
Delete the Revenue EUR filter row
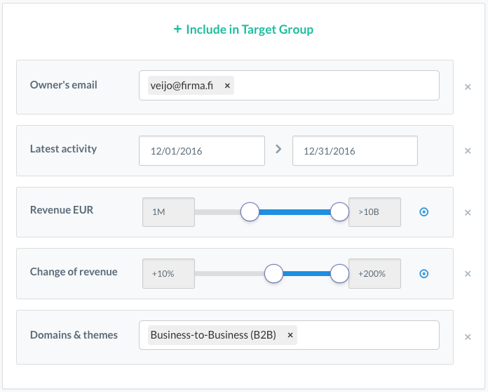(468, 213)
